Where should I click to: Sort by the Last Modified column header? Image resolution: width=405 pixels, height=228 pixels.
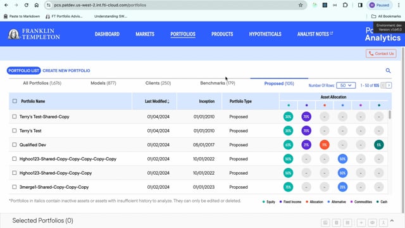click(157, 101)
